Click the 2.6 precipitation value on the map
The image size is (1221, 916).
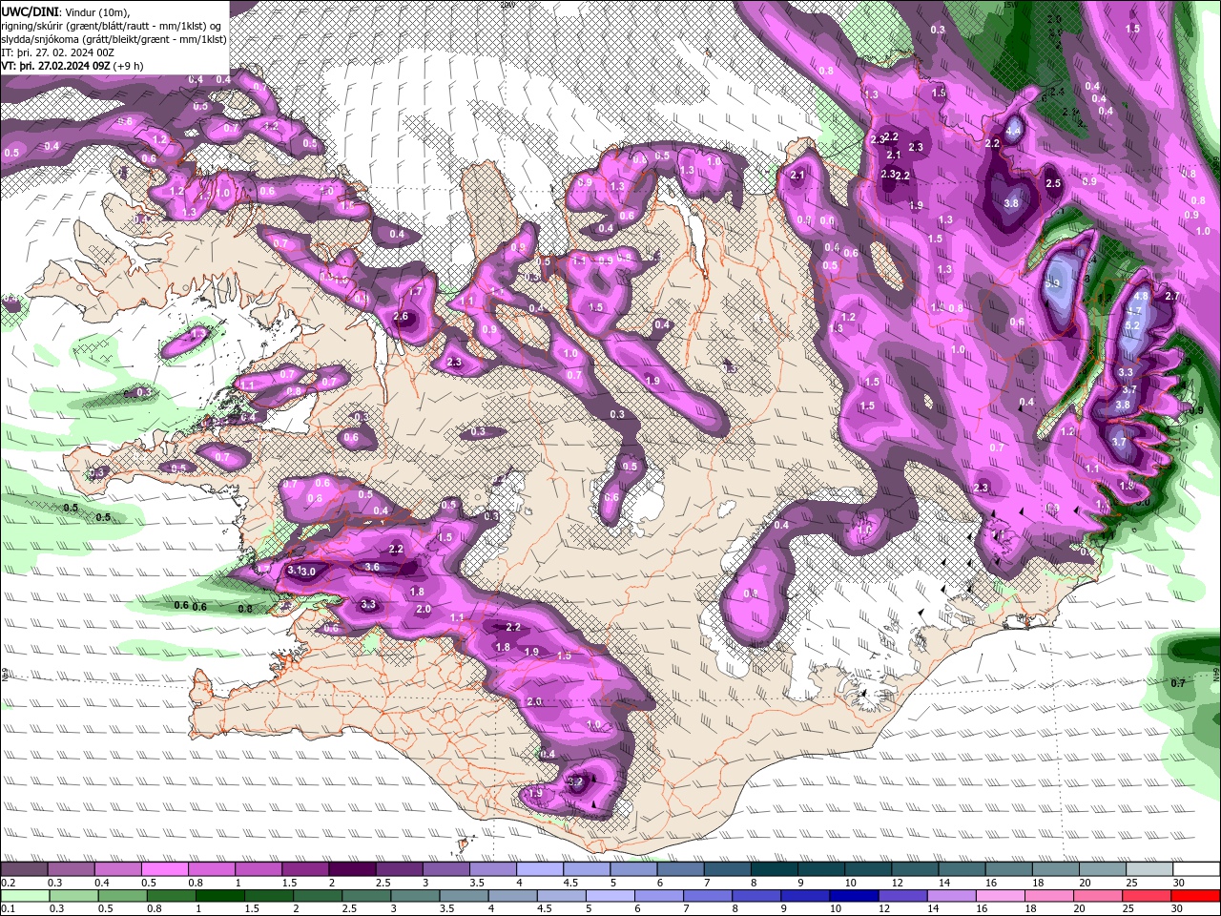click(401, 317)
